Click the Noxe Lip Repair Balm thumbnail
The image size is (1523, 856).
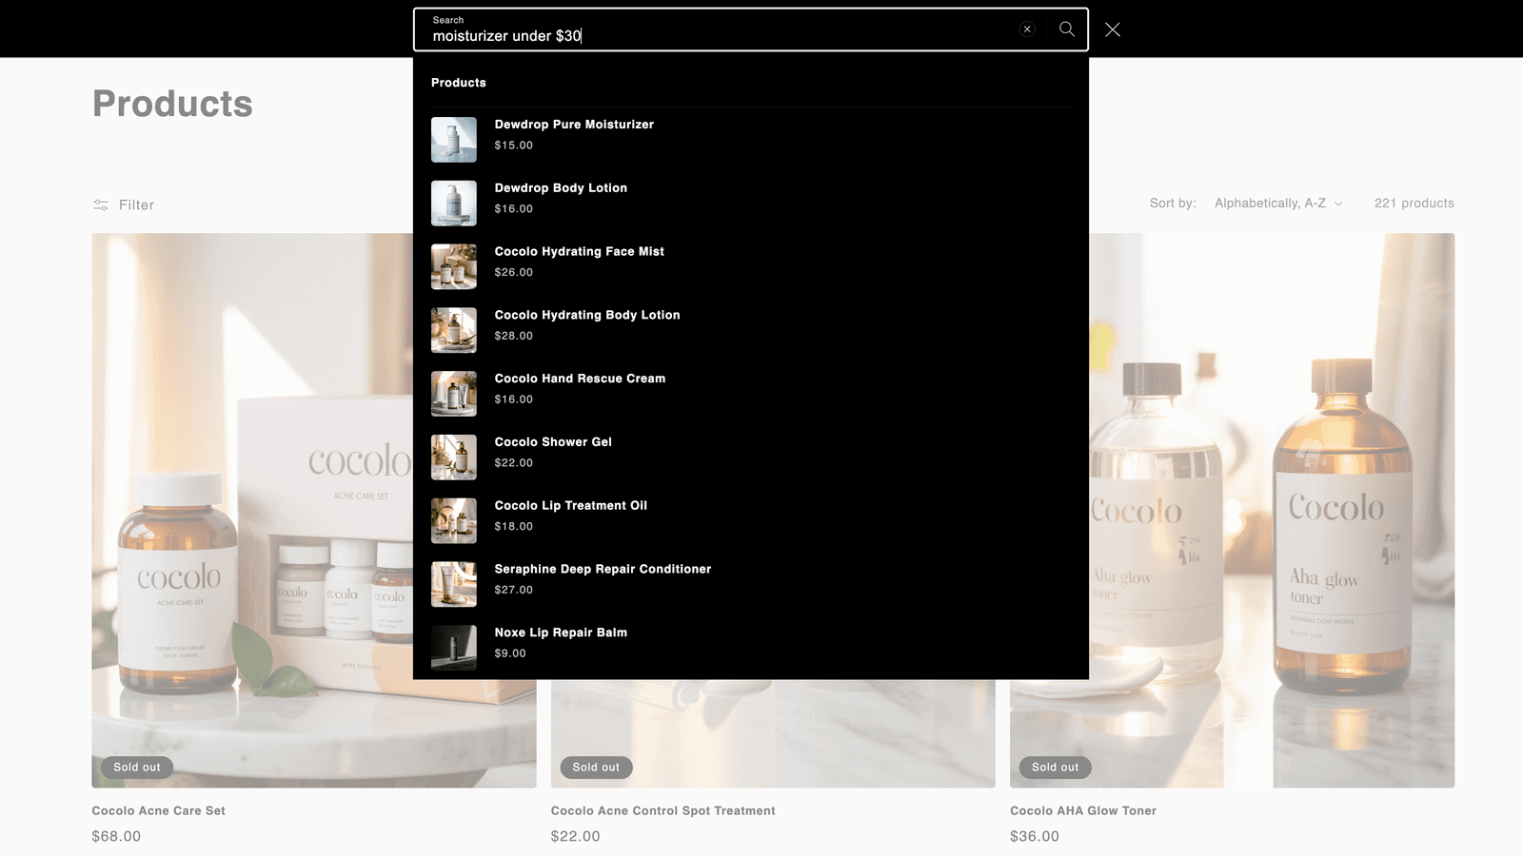[454, 648]
